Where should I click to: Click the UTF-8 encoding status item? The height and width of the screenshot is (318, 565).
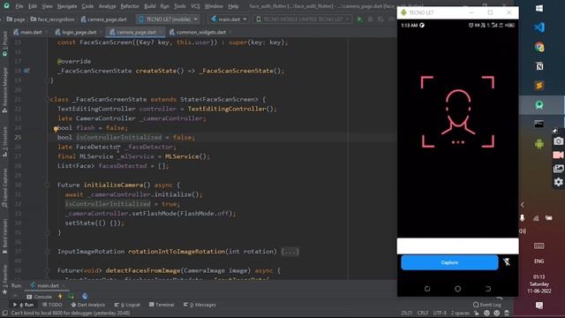click(x=440, y=313)
